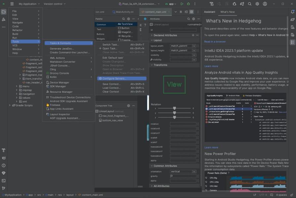296x198 pixels.
Task: Click the Project tool window icon
Action: click(x=4, y=12)
